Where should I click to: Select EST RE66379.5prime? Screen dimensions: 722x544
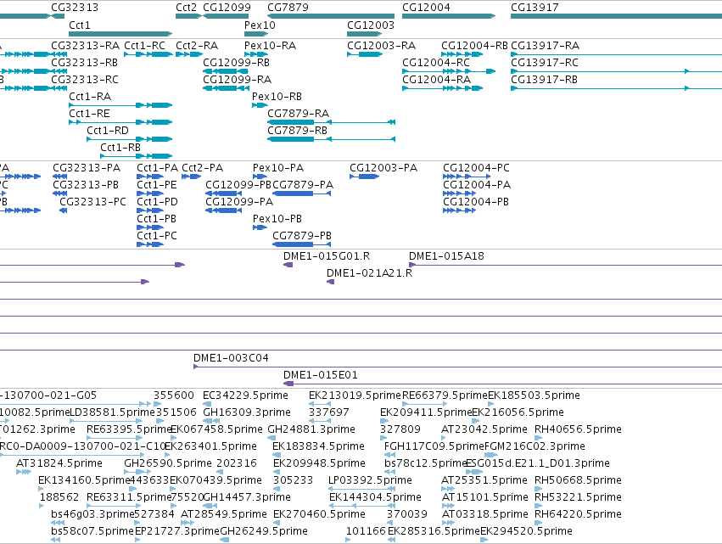[445, 395]
